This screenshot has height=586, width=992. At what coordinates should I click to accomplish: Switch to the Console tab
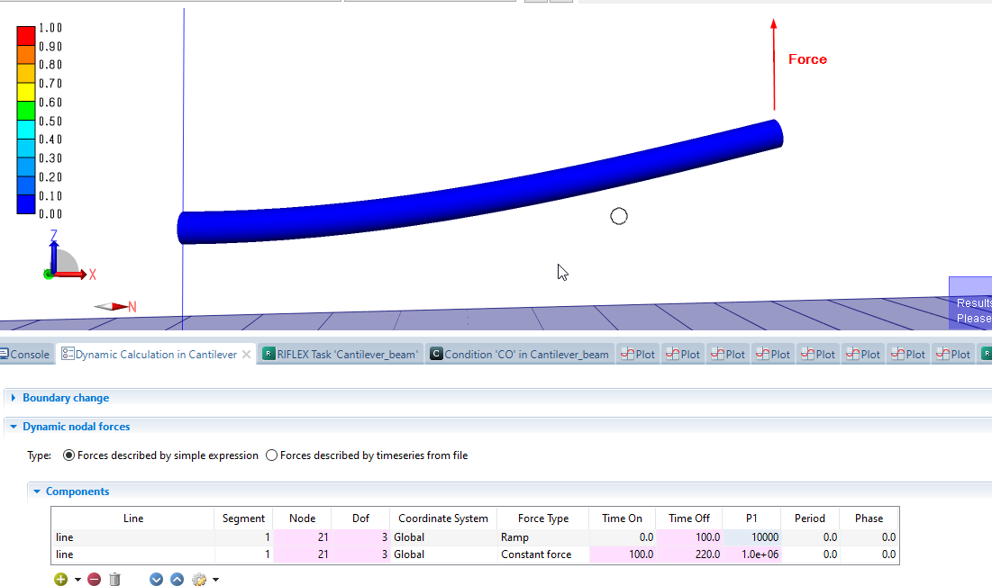click(x=25, y=355)
